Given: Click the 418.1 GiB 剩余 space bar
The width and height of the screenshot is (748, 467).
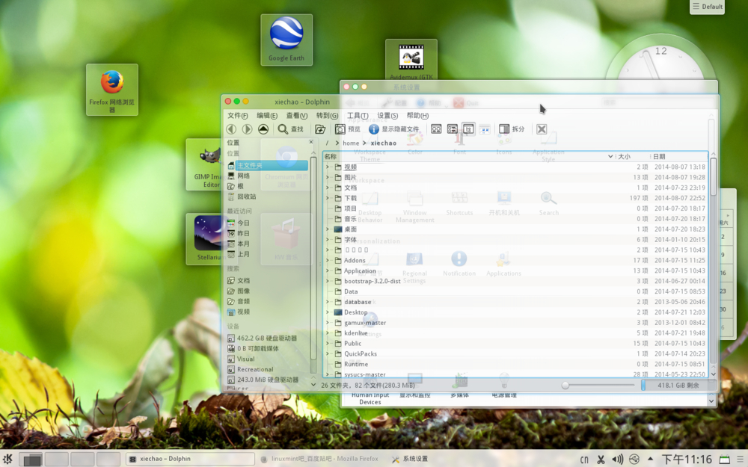Looking at the screenshot, I should (x=678, y=386).
